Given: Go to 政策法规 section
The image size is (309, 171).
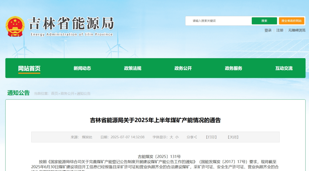Looking at the screenshot, I should point(132,68).
